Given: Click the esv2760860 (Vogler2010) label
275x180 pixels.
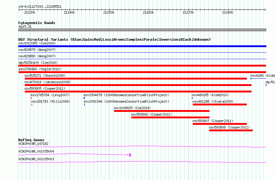Looking at the screenshot, I should tap(40, 69).
